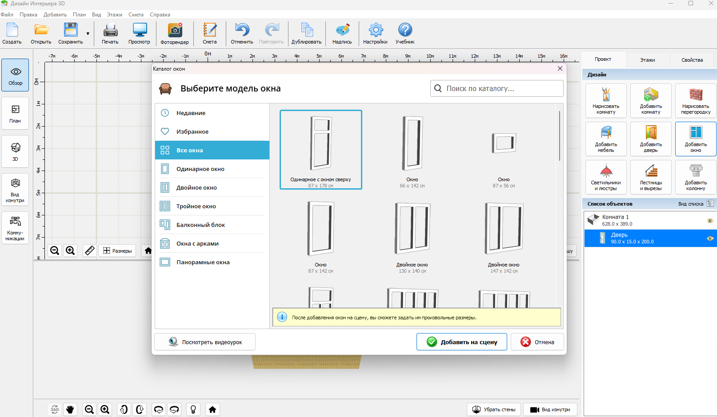Image resolution: width=717 pixels, height=417 pixels.
Task: Open Вид изнутри sidebar mode
Action: (15, 190)
